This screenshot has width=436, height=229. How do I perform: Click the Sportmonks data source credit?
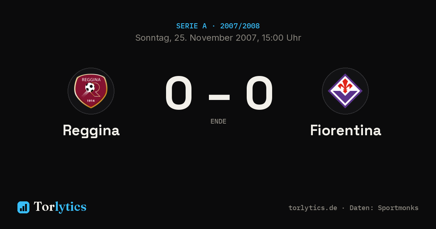tap(398, 208)
